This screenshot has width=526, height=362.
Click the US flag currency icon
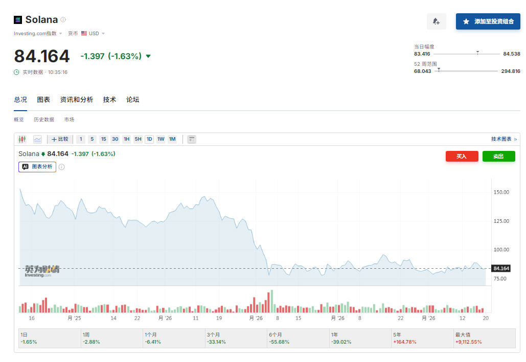84,34
